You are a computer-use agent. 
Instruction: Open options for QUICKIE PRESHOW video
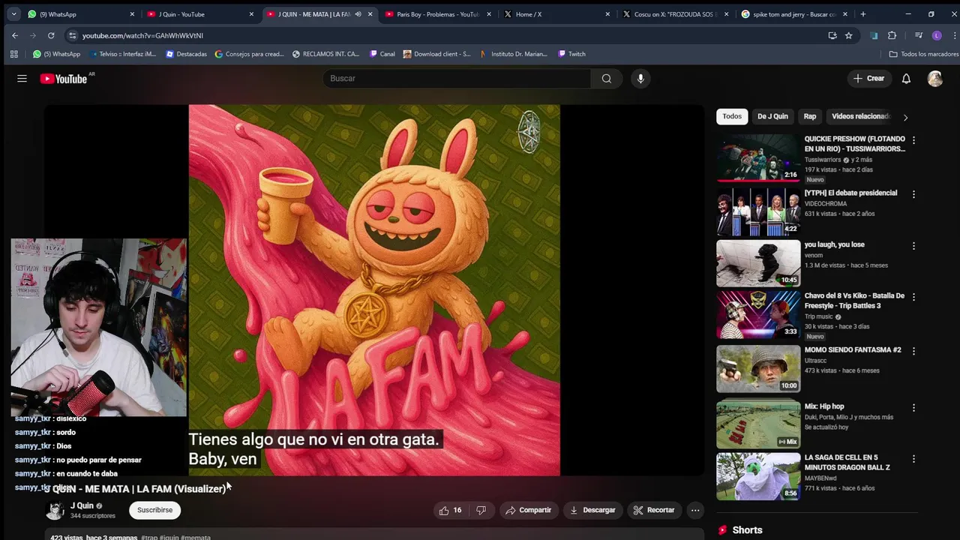click(x=913, y=140)
